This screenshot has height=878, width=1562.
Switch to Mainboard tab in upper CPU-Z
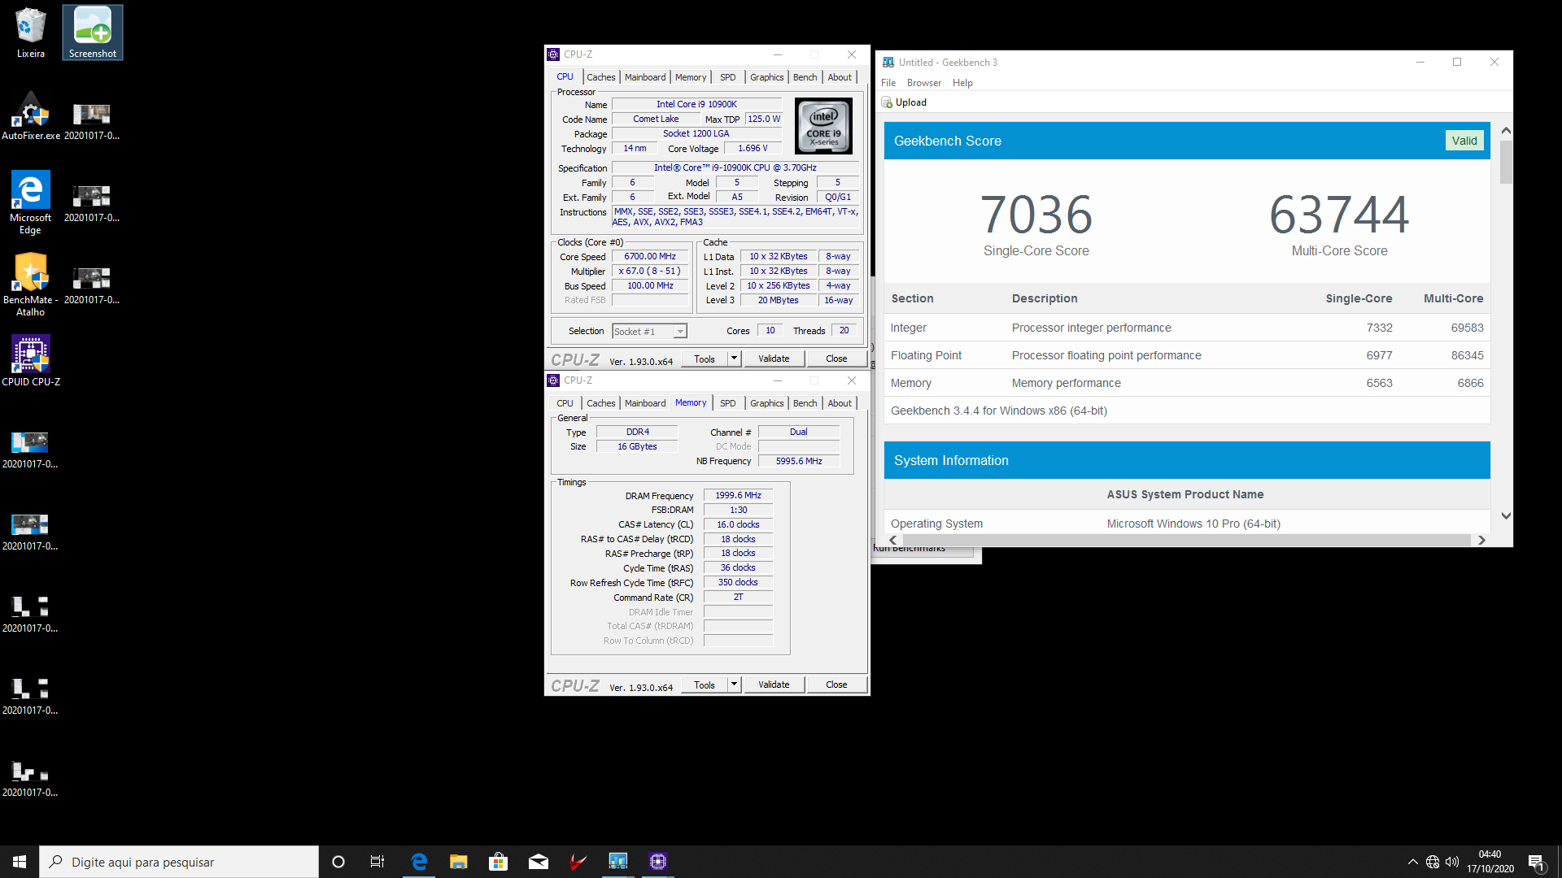(645, 77)
